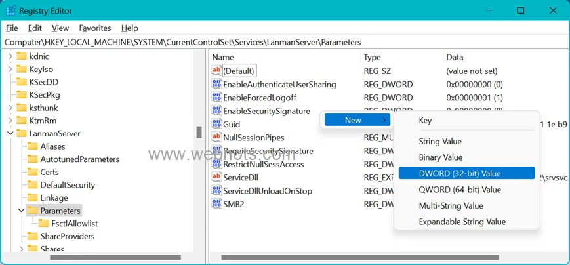Viewport: 570px width, 265px height.
Task: Maximize the Registry Editor window
Action: coord(521,10)
